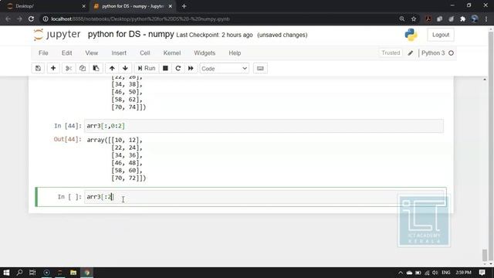Click the pencil edit mode icon
Viewport: 494px width, 278px height.
point(410,53)
